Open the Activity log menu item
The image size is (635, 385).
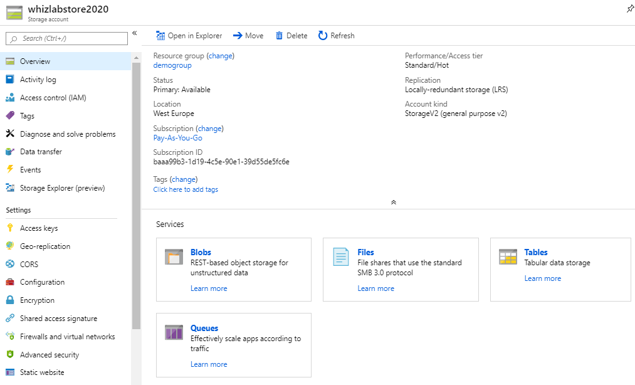(66, 80)
